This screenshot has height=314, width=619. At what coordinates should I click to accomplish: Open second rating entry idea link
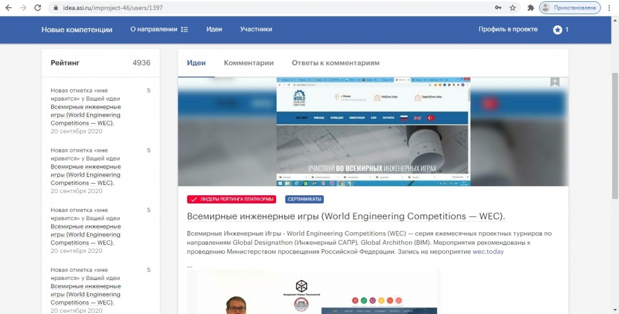(x=85, y=174)
